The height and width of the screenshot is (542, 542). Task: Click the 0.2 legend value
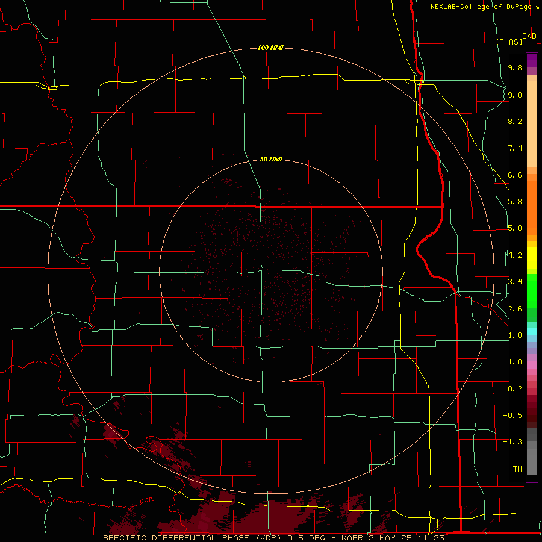(x=515, y=389)
